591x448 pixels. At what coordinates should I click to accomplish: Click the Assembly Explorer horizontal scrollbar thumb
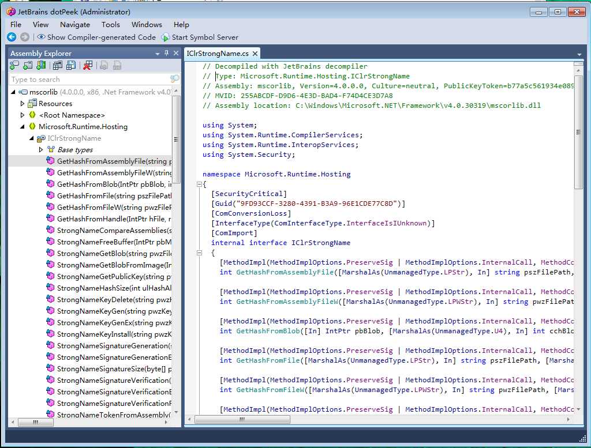35,422
